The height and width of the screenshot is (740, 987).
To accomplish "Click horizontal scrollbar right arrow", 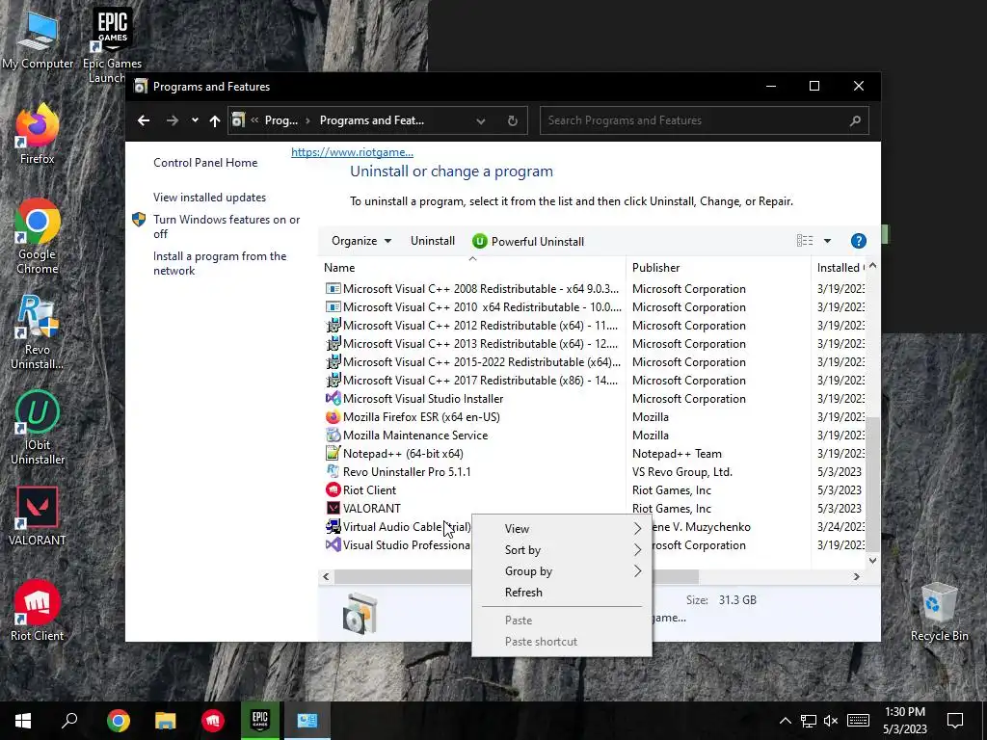I will (x=856, y=576).
